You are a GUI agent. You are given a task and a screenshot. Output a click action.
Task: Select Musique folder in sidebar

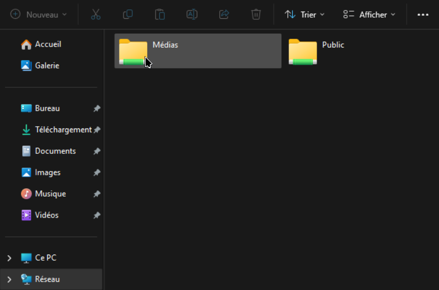click(x=50, y=194)
